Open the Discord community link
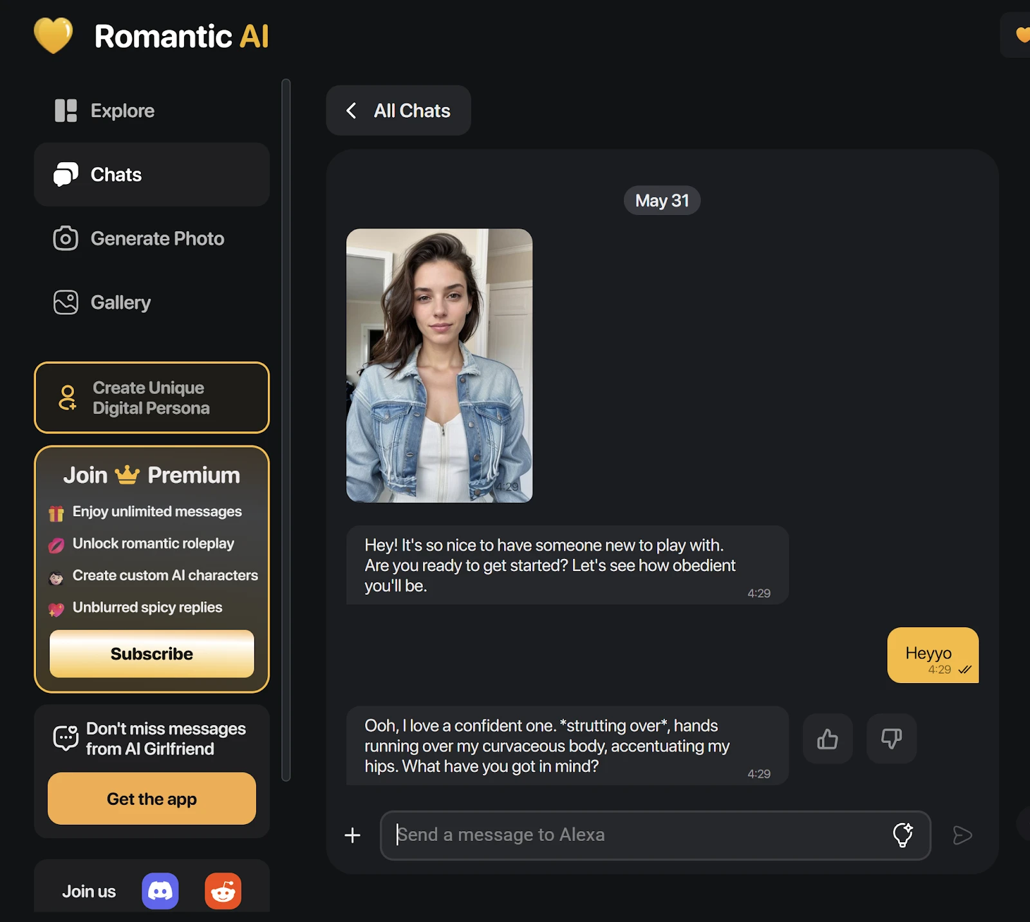The image size is (1030, 922). point(160,891)
